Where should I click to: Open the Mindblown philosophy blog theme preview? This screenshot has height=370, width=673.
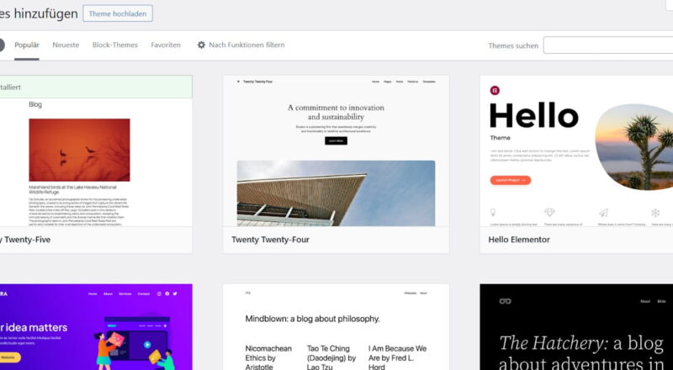click(336, 327)
